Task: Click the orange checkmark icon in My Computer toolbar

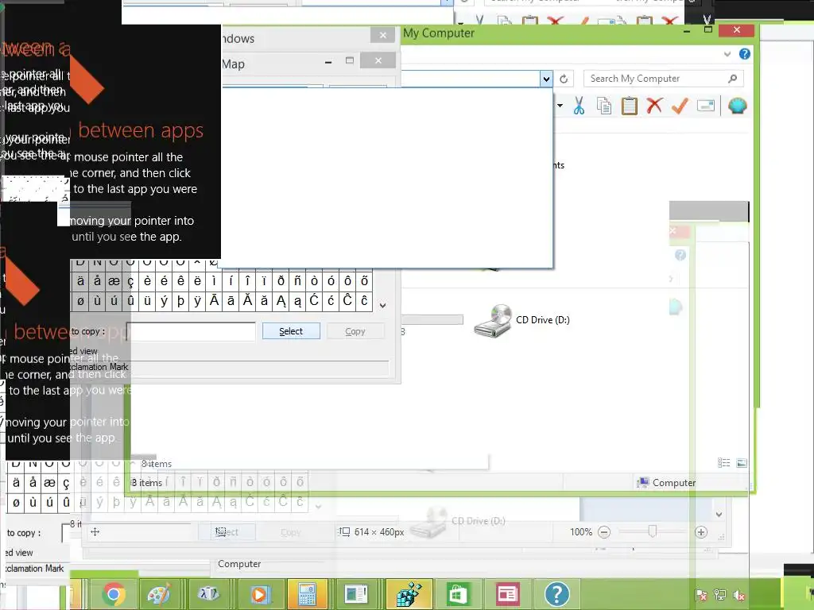Action: pos(680,106)
